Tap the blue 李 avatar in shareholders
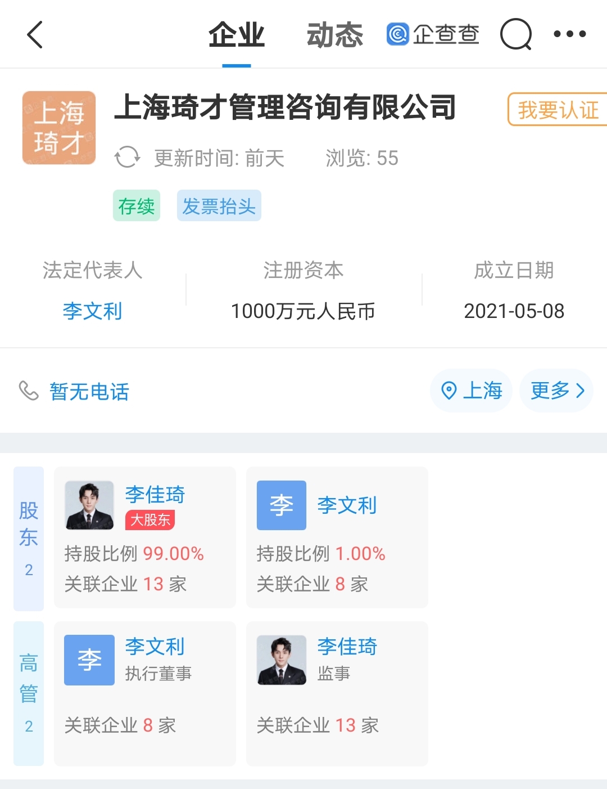Image resolution: width=607 pixels, height=789 pixels. point(281,505)
